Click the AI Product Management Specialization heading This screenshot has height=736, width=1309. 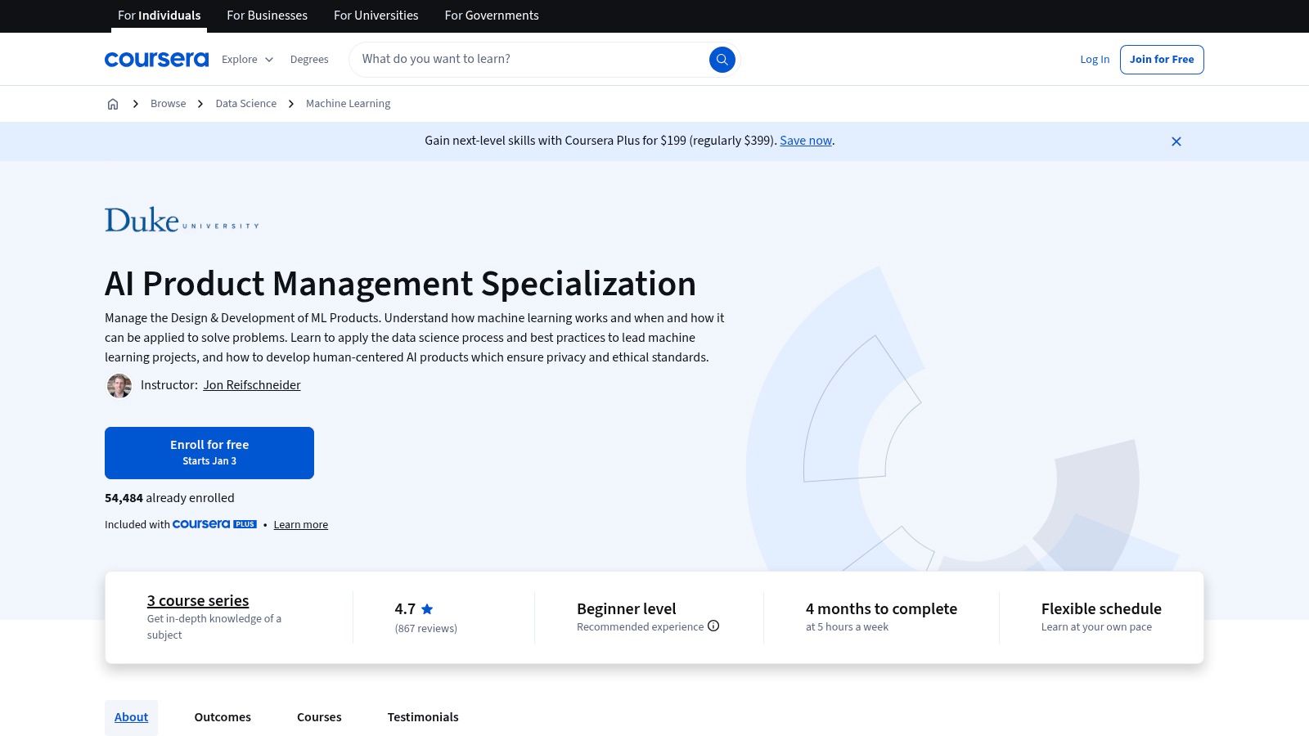[400, 284]
